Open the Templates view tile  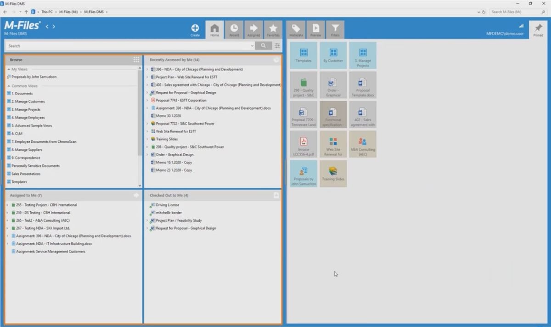tap(303, 55)
